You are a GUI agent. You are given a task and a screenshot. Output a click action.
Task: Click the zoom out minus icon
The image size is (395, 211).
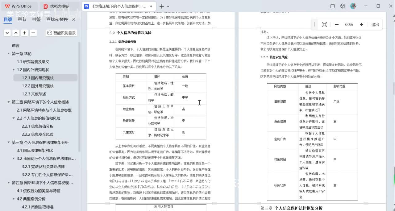point(337,25)
